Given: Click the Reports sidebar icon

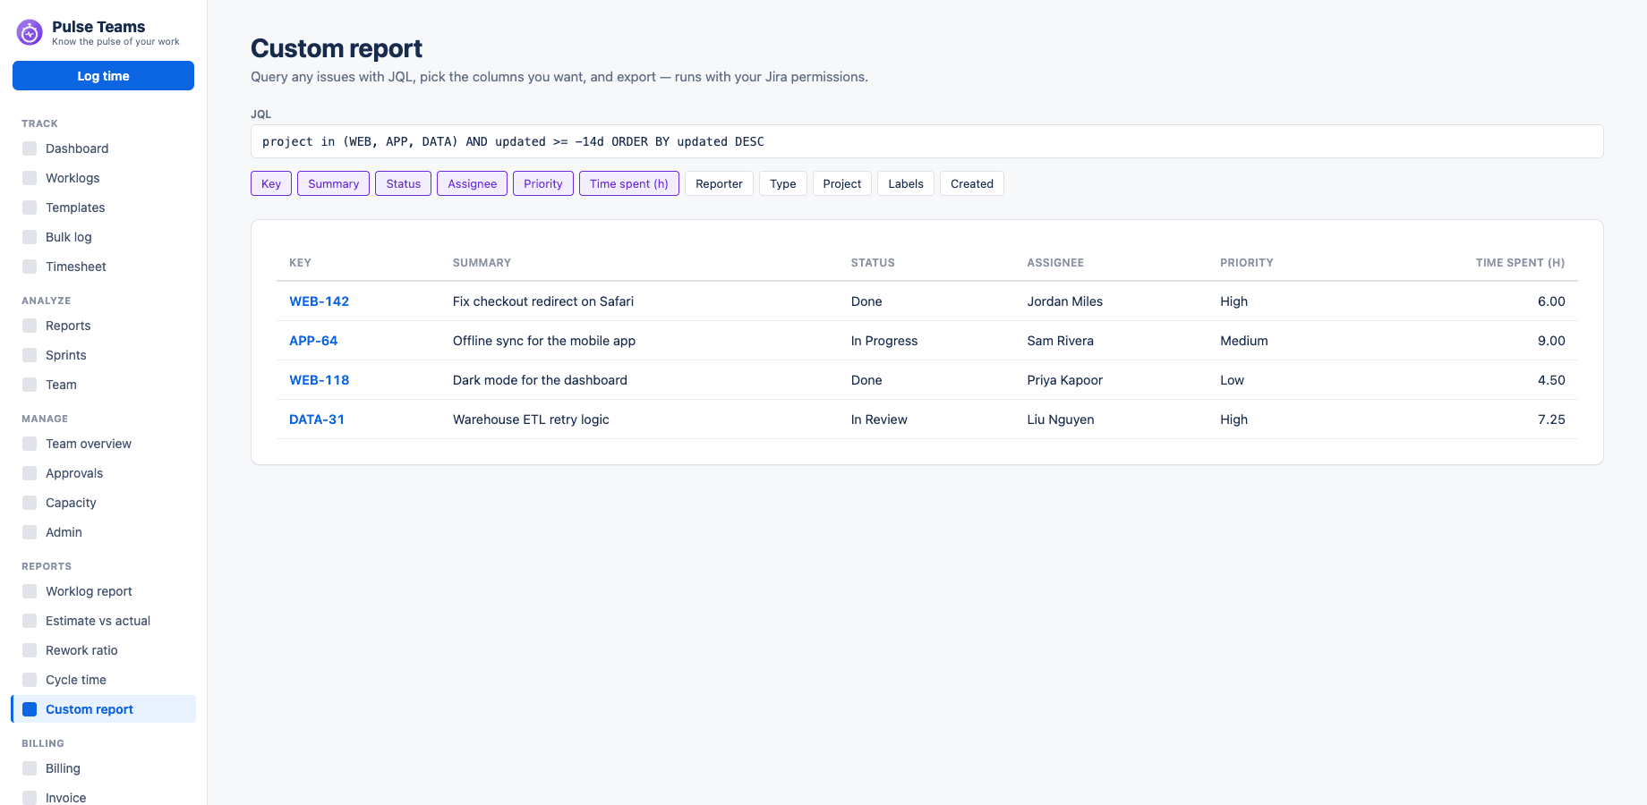Looking at the screenshot, I should point(30,326).
